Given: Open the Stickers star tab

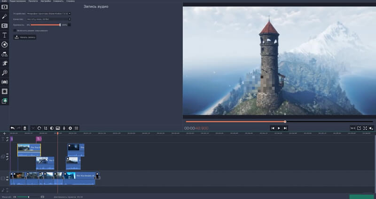Looking at the screenshot, I should coord(4,45).
